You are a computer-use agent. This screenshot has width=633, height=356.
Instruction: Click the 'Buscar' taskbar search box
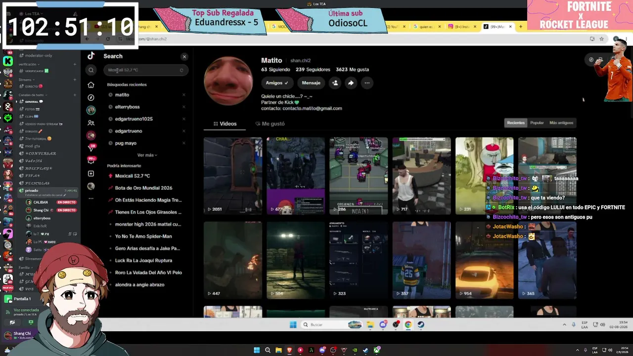[332, 325]
